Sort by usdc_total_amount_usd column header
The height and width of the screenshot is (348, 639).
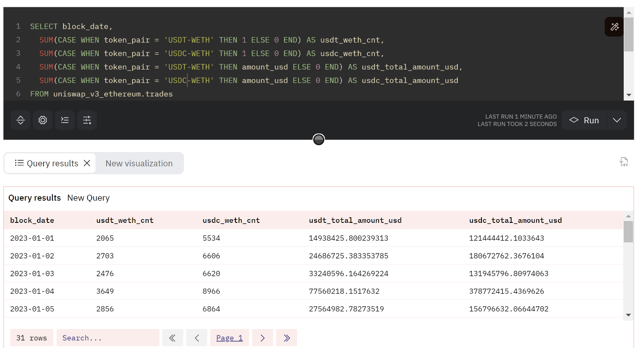(515, 220)
